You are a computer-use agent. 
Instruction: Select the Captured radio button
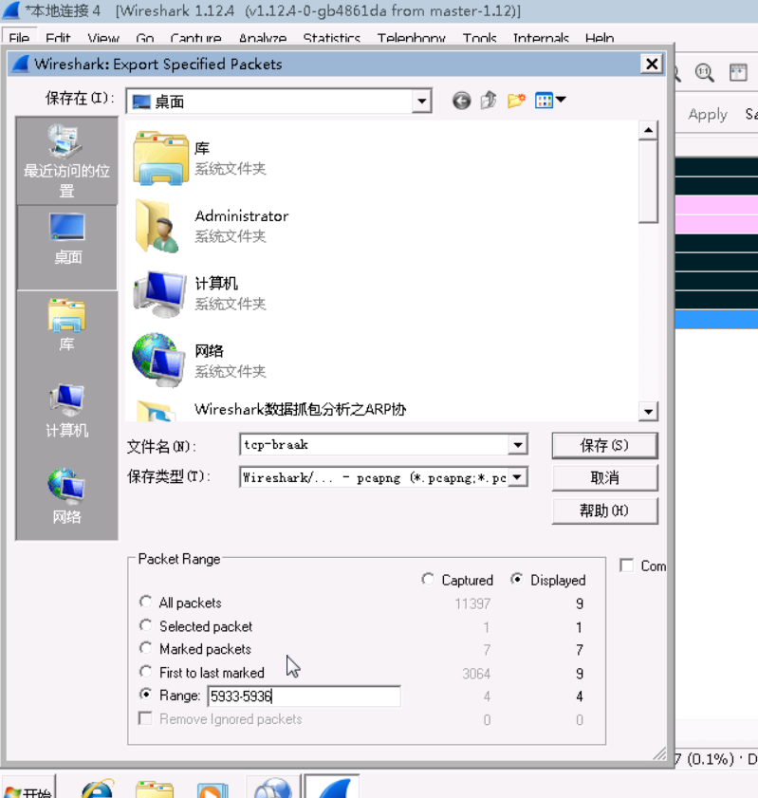428,579
